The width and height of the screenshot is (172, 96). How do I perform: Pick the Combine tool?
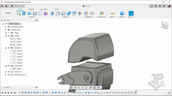69,13
